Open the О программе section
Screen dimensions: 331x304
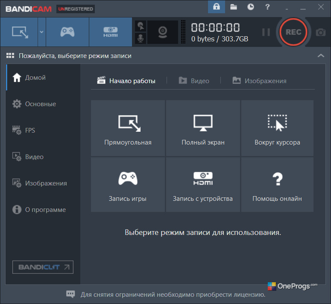[43, 210]
